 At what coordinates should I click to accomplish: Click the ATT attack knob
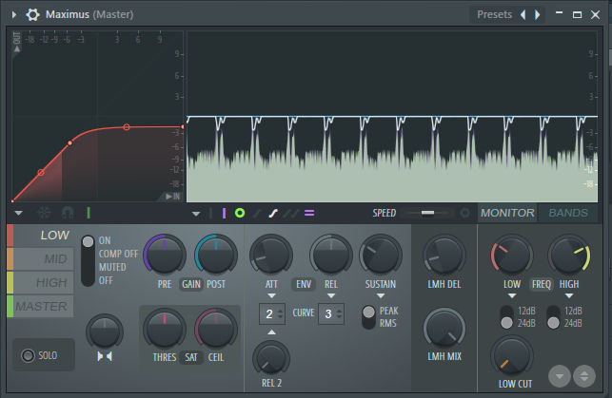271,256
